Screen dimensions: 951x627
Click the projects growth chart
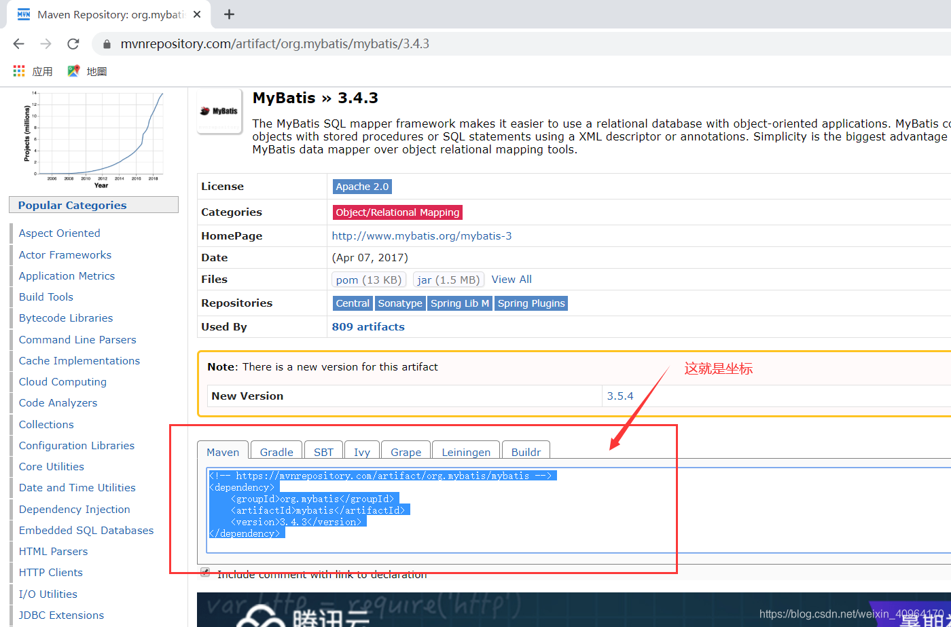(94, 139)
